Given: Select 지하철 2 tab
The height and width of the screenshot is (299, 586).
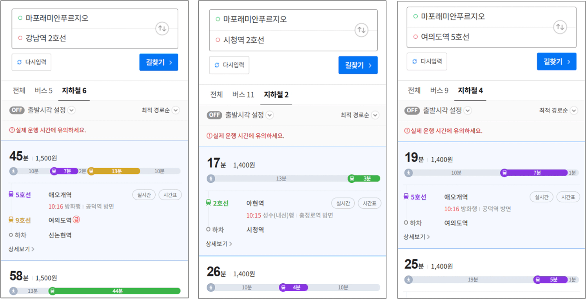Looking at the screenshot, I should [x=276, y=95].
